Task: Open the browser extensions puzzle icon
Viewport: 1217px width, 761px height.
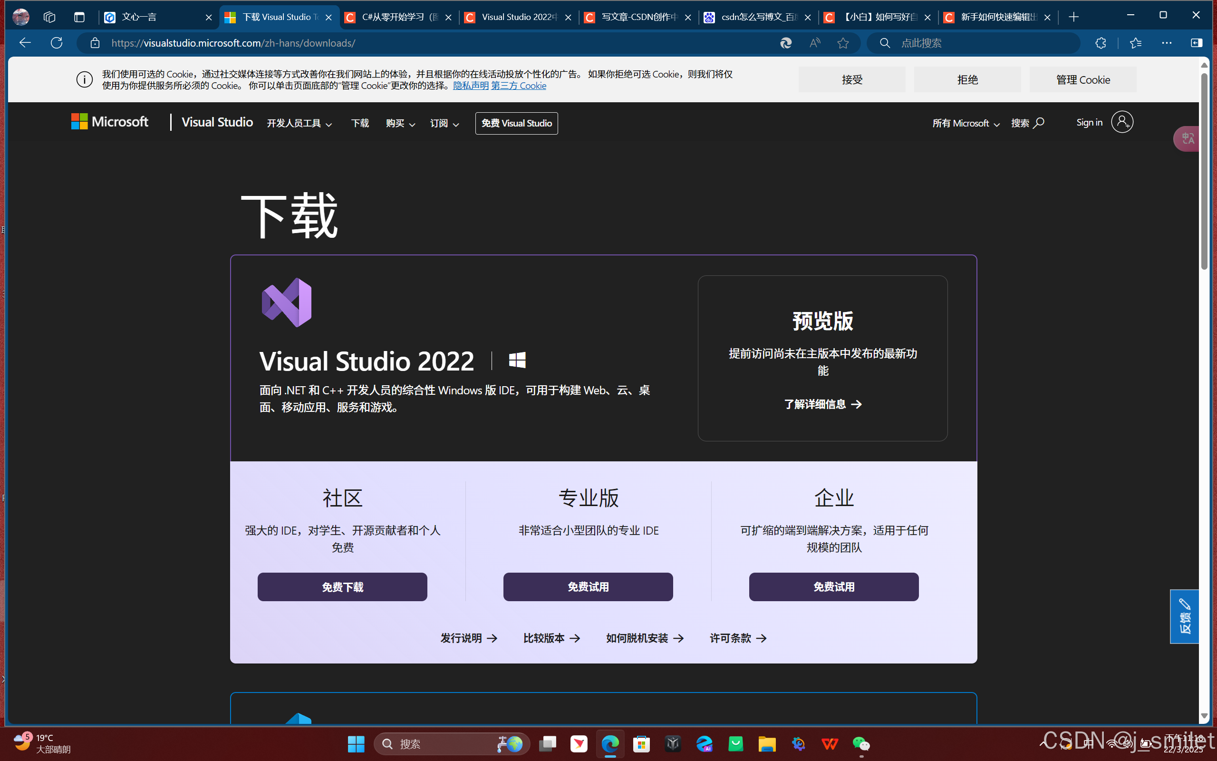Action: click(1101, 43)
